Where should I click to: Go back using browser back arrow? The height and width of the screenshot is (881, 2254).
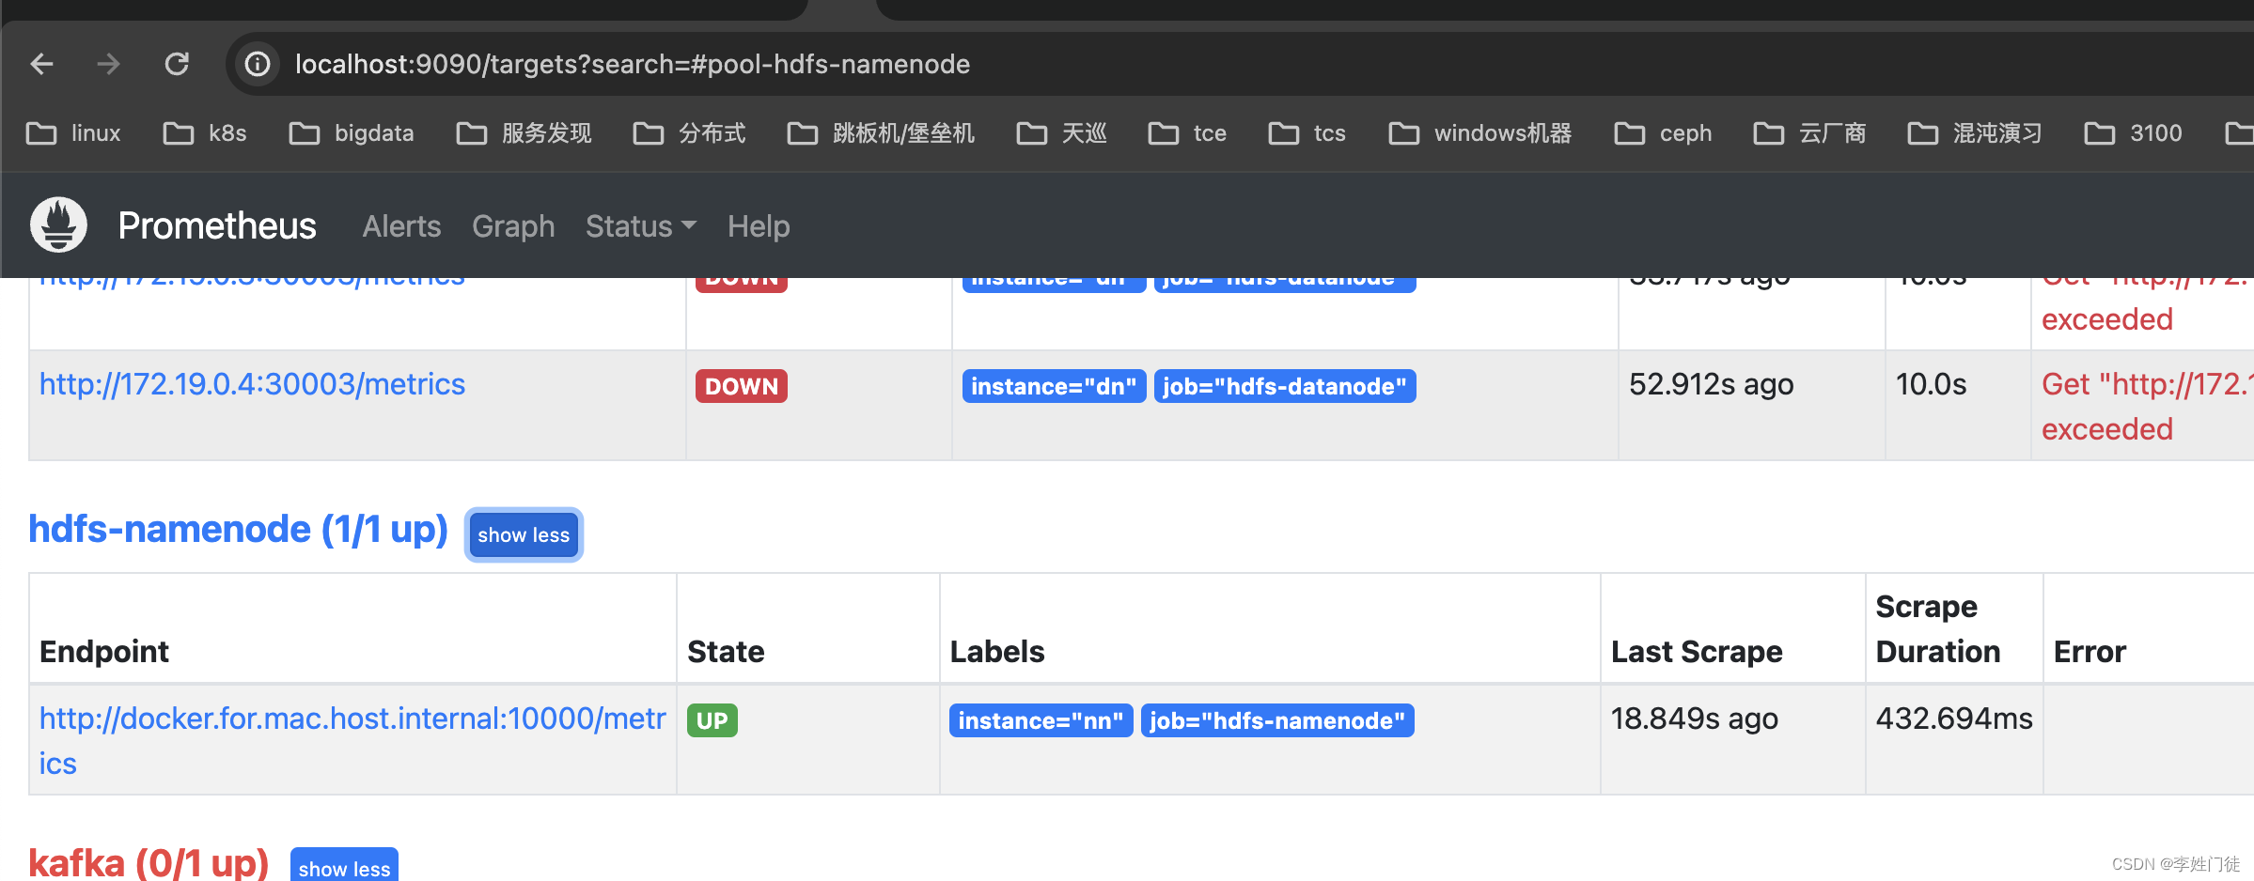[x=42, y=64]
